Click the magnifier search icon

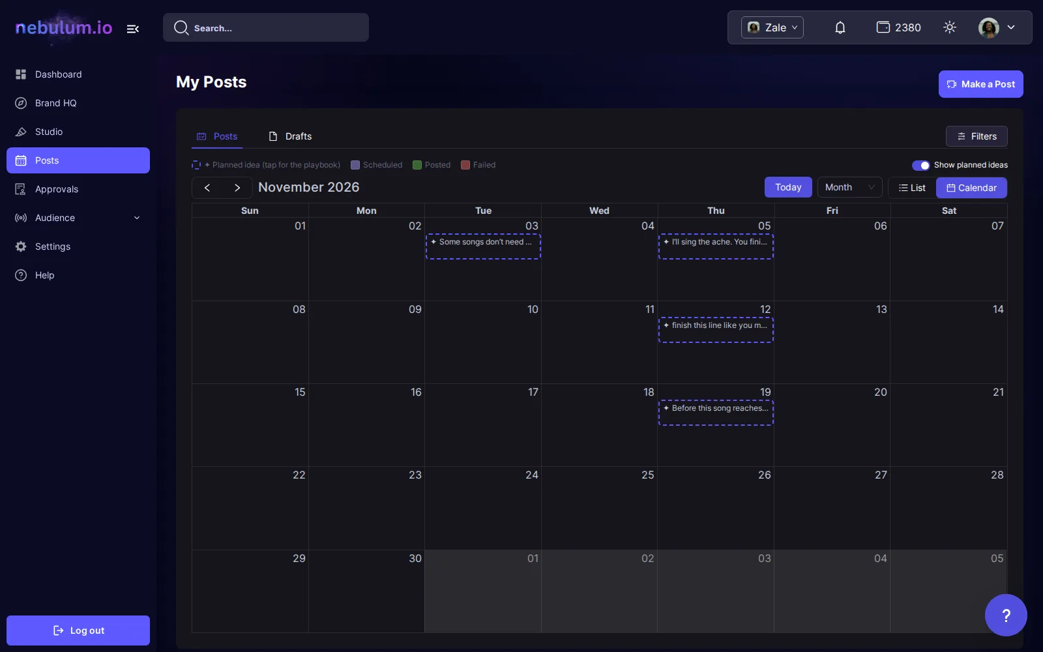pos(181,27)
